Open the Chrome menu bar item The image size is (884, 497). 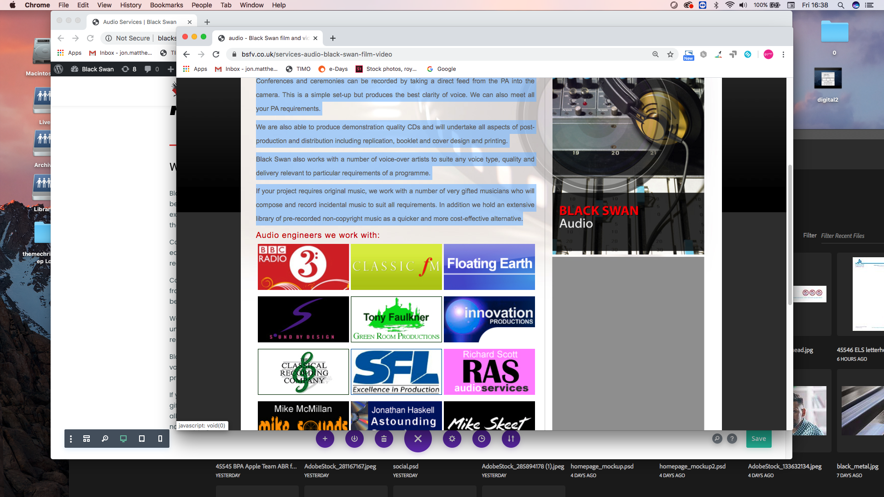[x=37, y=5]
